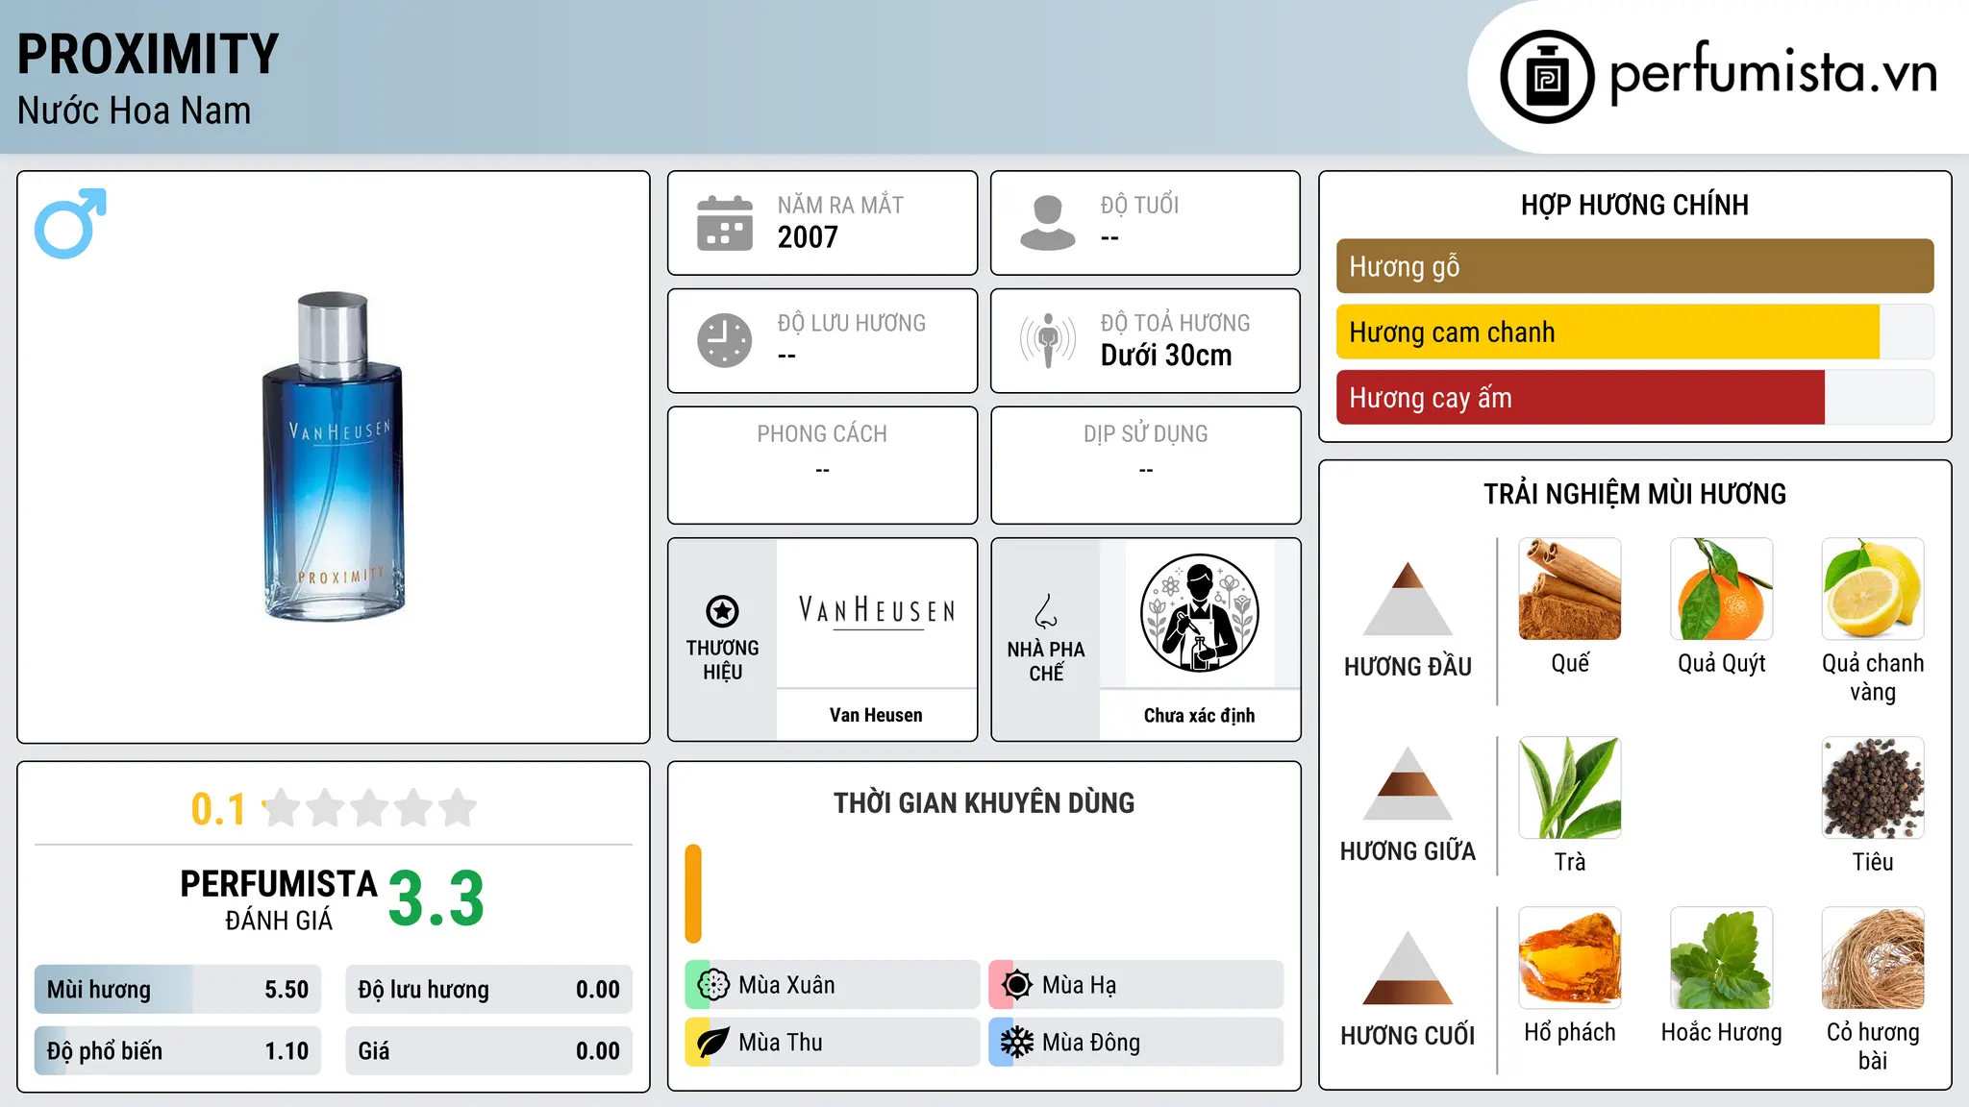1969x1107 pixels.
Task: Click the Mùa Đông season label
Action: coord(1091,1043)
